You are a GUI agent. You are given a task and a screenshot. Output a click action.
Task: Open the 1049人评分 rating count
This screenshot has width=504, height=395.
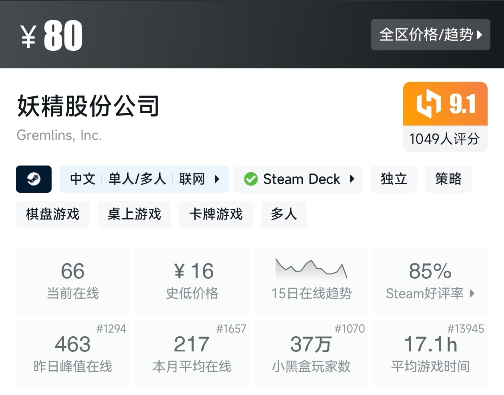[x=445, y=139]
